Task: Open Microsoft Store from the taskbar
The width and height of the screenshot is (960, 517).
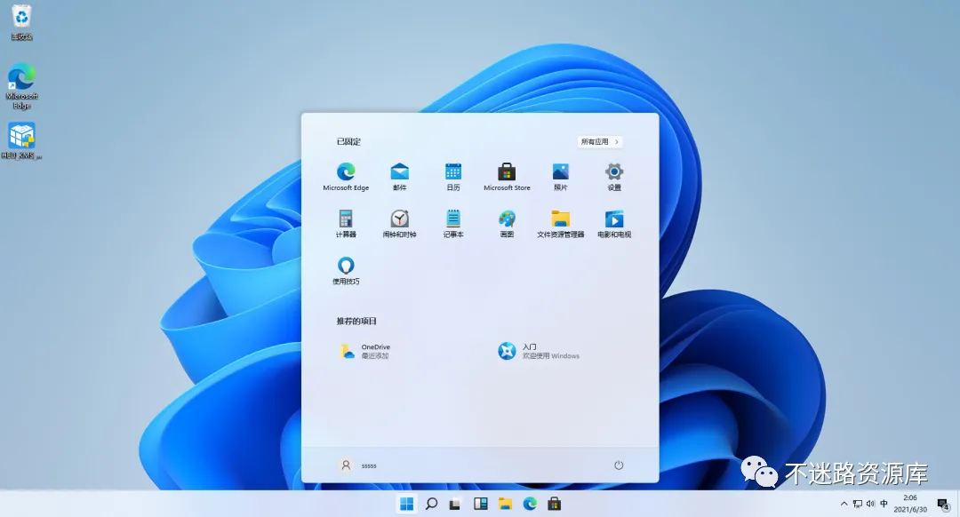Action: point(554,504)
